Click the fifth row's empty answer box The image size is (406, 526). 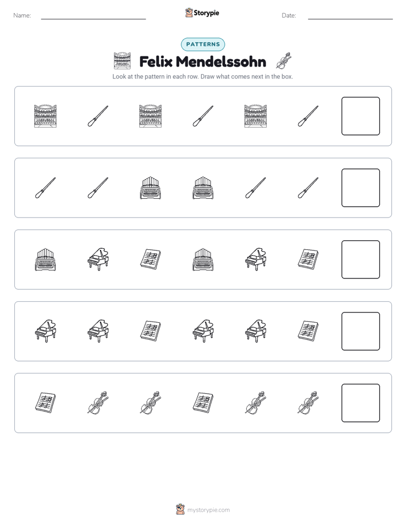point(361,403)
